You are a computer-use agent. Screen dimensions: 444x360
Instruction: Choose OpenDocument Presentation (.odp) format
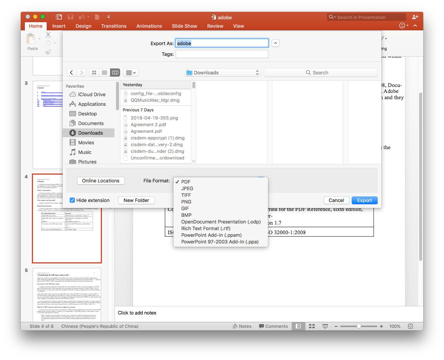(221, 222)
